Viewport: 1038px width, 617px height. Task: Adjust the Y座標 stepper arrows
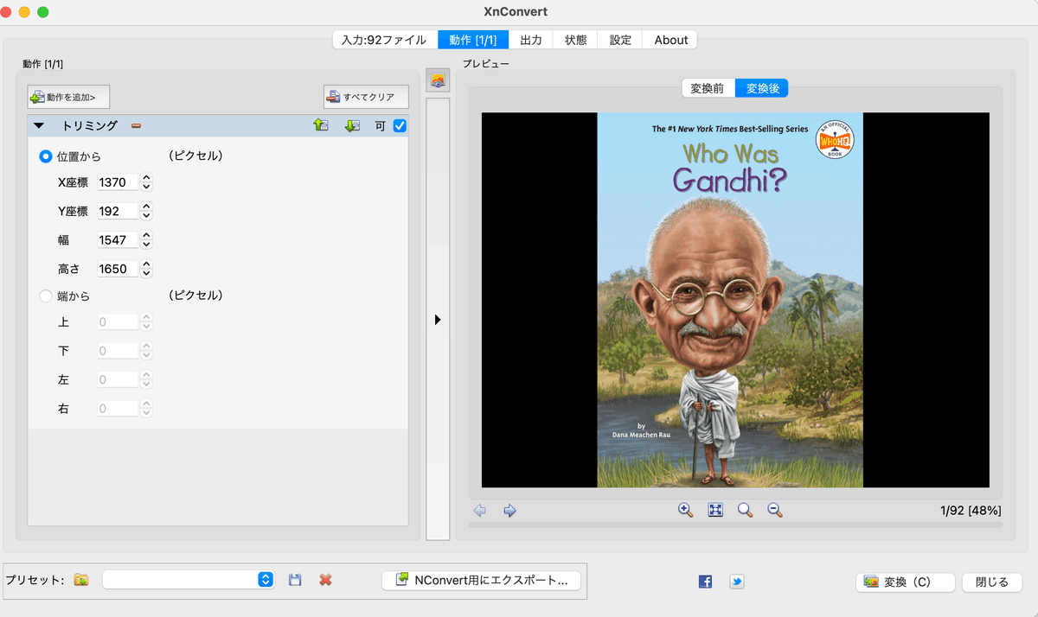(146, 211)
